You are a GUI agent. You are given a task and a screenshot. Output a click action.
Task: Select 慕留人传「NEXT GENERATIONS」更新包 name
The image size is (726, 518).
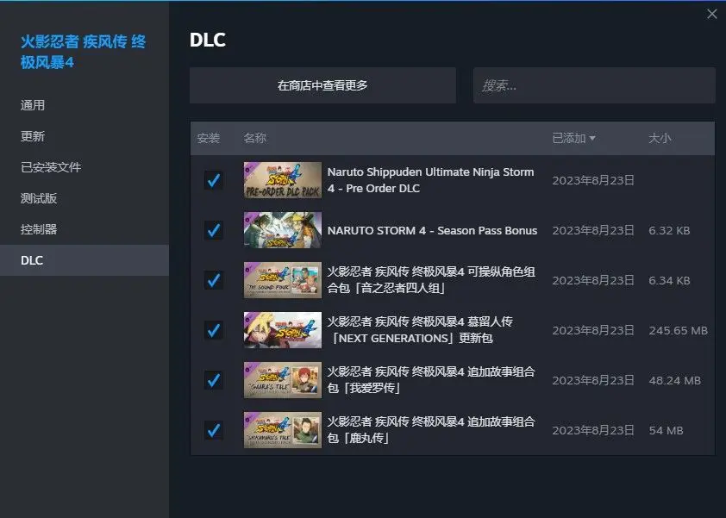[x=420, y=330]
